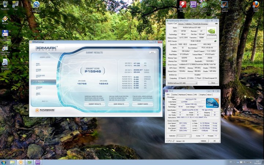Switch to the Sensors tab in GPU-Z
Image resolution: width=264 pixels, height=165 pixels.
(x=181, y=24)
